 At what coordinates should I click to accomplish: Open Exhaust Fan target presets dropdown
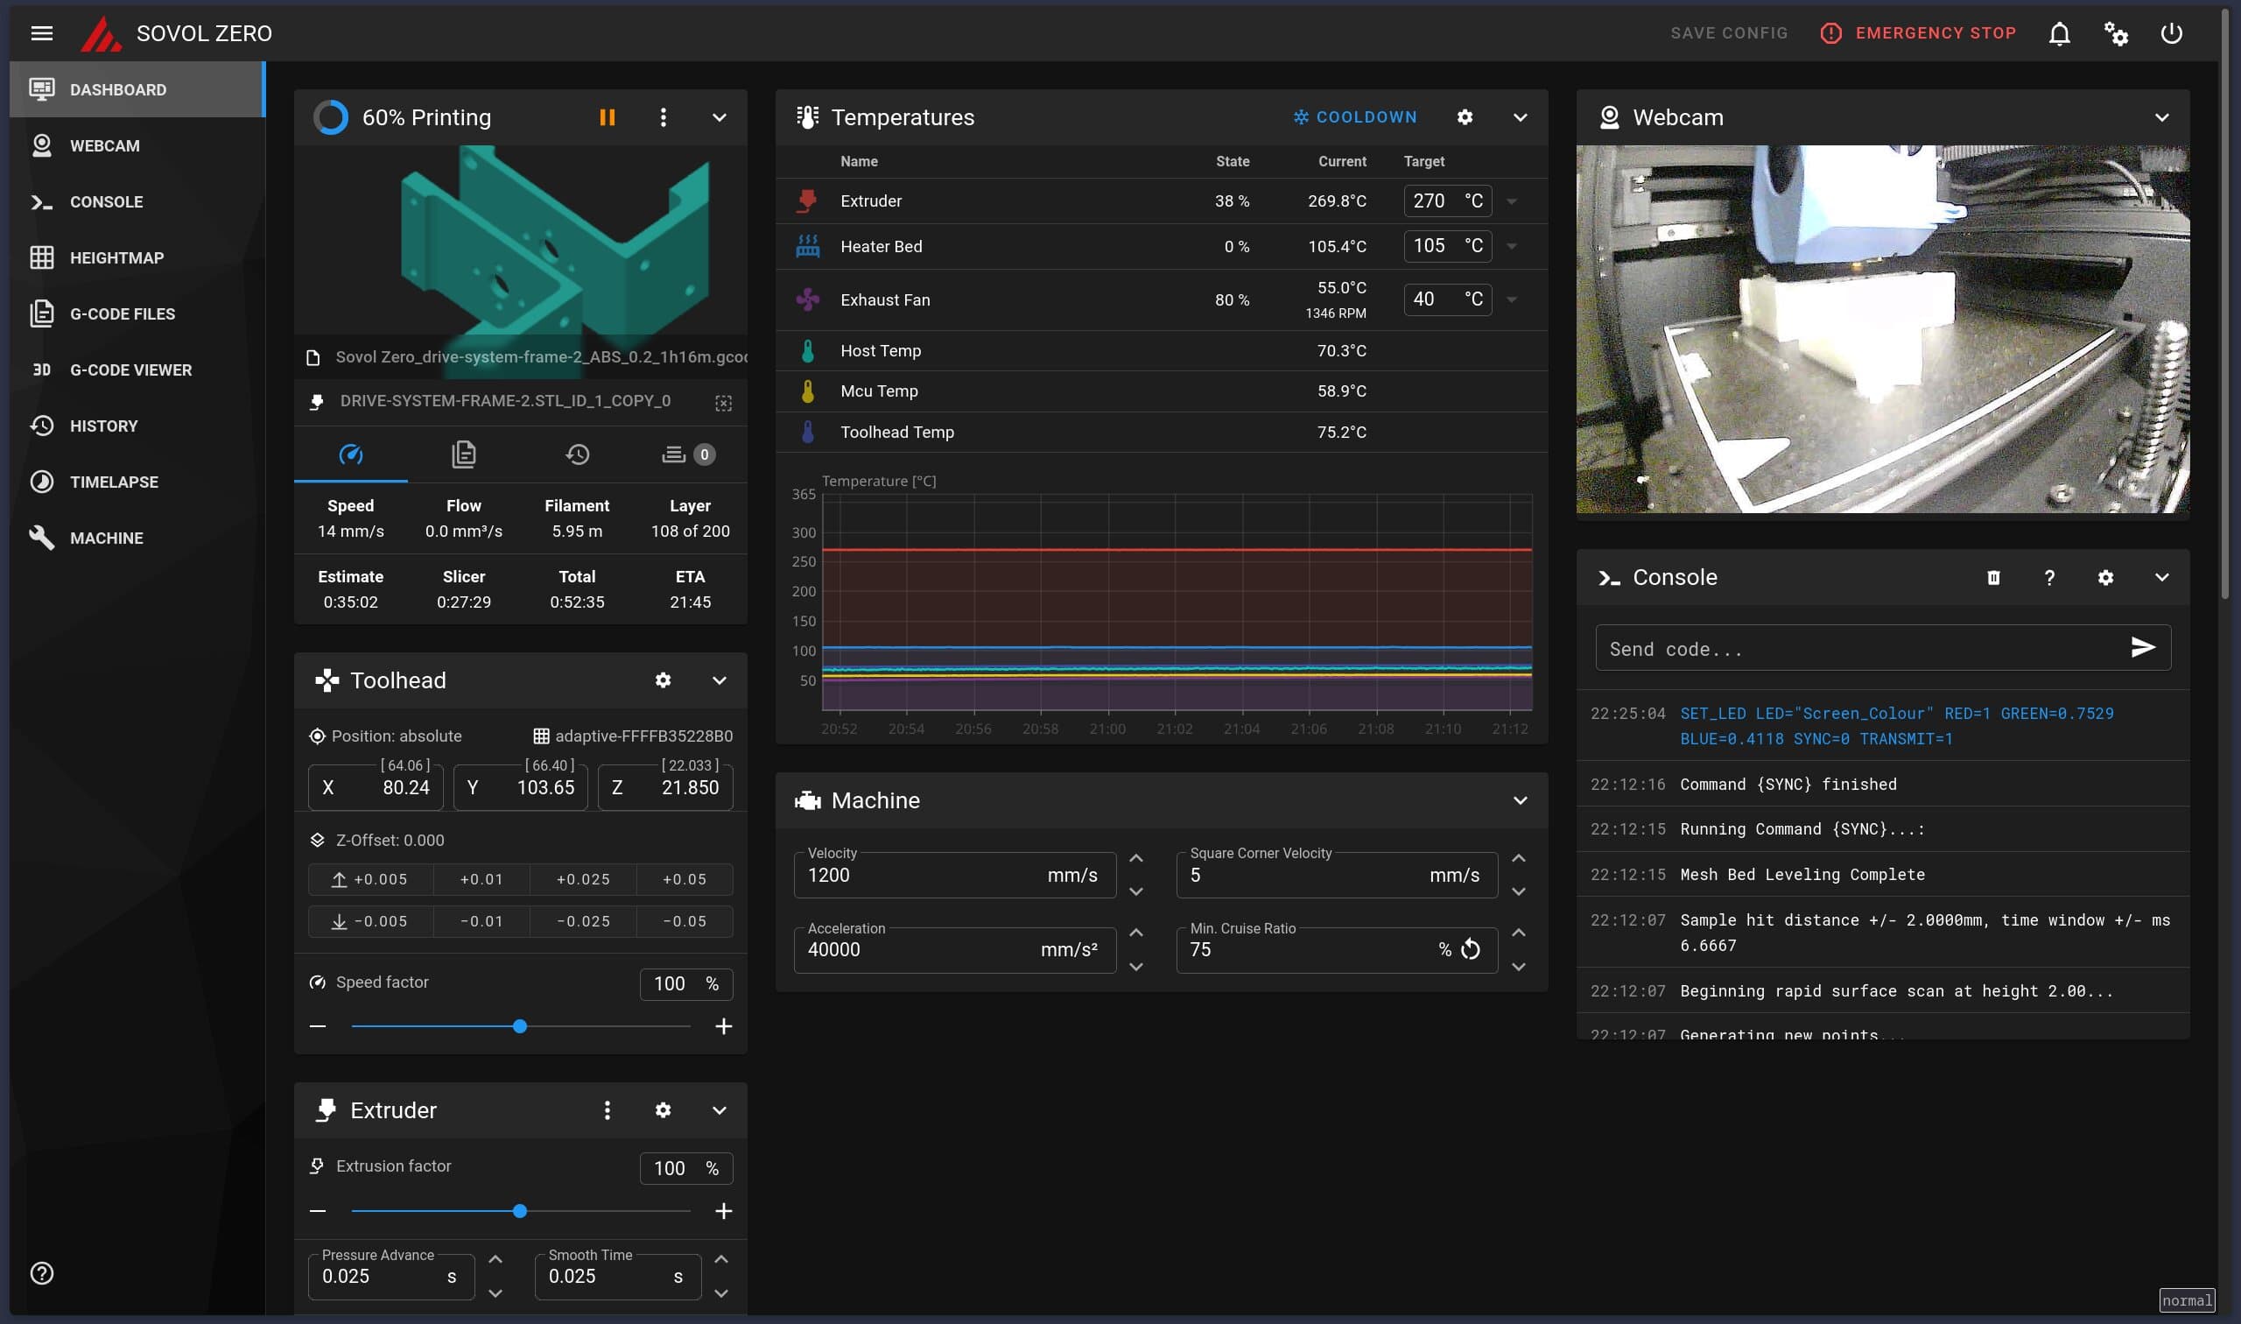coord(1512,299)
